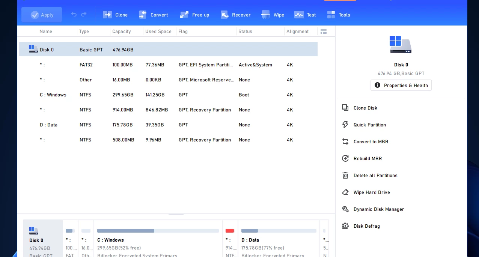Choose Clone Disk in the right panel
Viewport: 479px width, 257px height.
(365, 108)
